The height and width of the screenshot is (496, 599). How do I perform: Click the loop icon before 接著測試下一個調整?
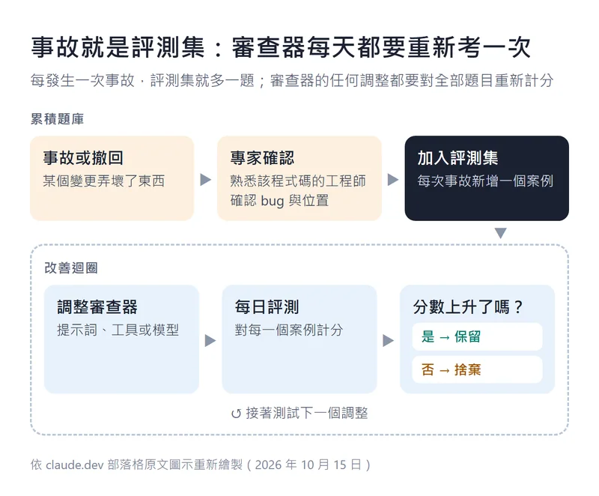pyautogui.click(x=236, y=414)
